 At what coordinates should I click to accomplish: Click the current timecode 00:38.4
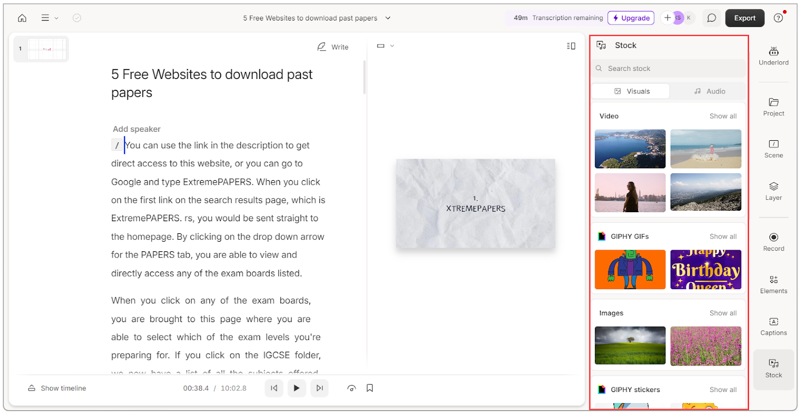coord(195,388)
